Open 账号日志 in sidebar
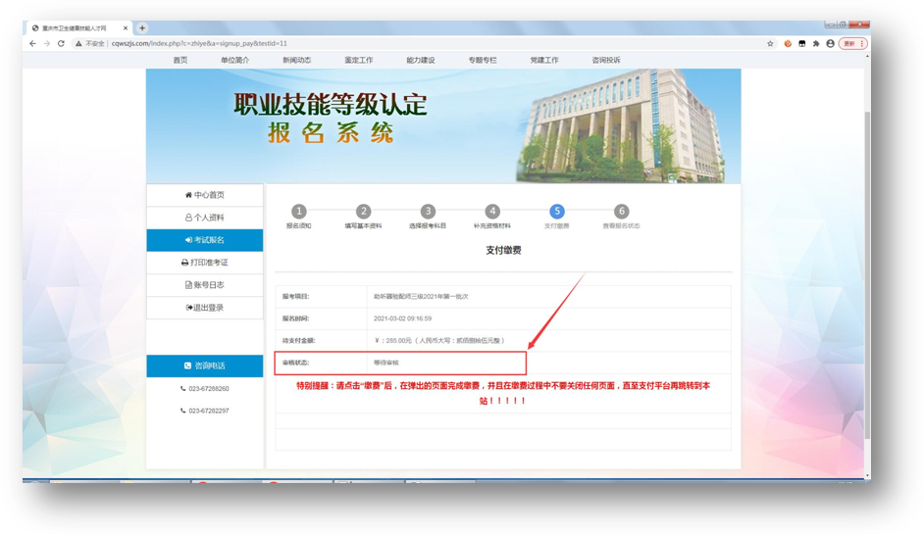This screenshot has height=534, width=924. point(205,285)
